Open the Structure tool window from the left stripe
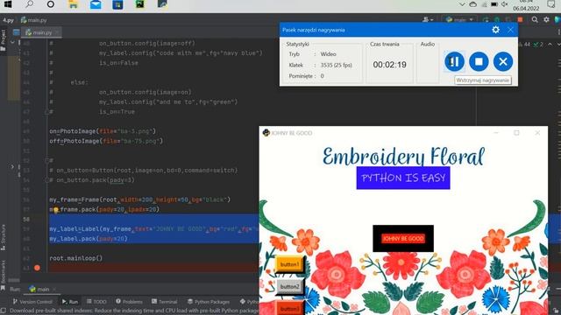Image resolution: width=561 pixels, height=315 pixels. tap(4, 237)
